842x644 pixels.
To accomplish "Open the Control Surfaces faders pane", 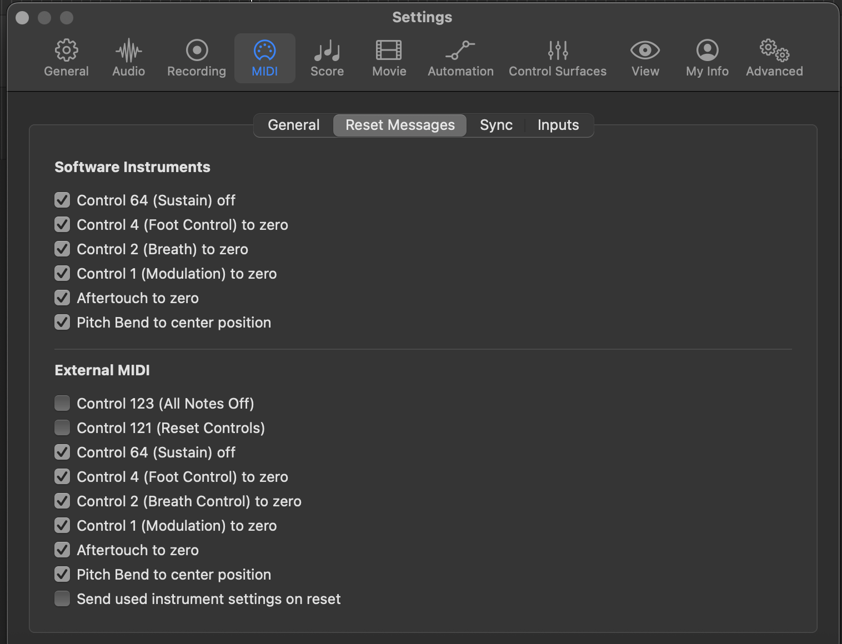I will coord(558,58).
